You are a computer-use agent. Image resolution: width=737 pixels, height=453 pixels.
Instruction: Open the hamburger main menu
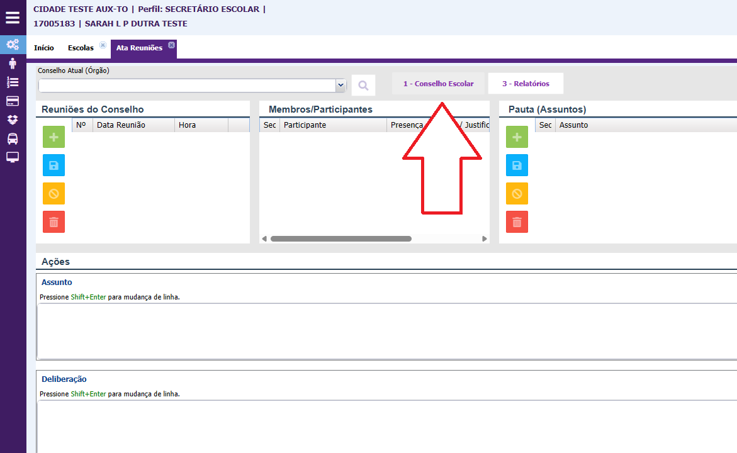(x=13, y=18)
